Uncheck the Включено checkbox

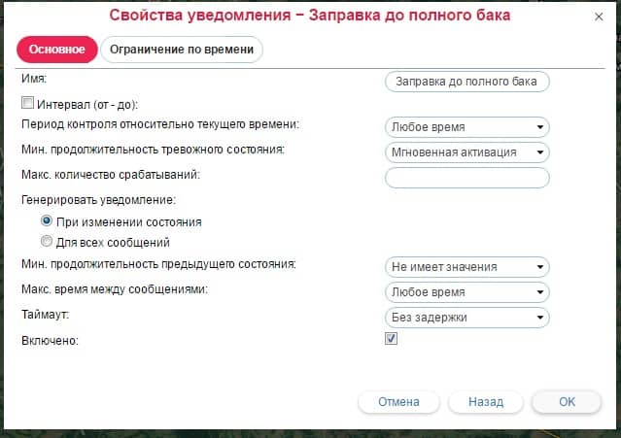[x=392, y=339]
